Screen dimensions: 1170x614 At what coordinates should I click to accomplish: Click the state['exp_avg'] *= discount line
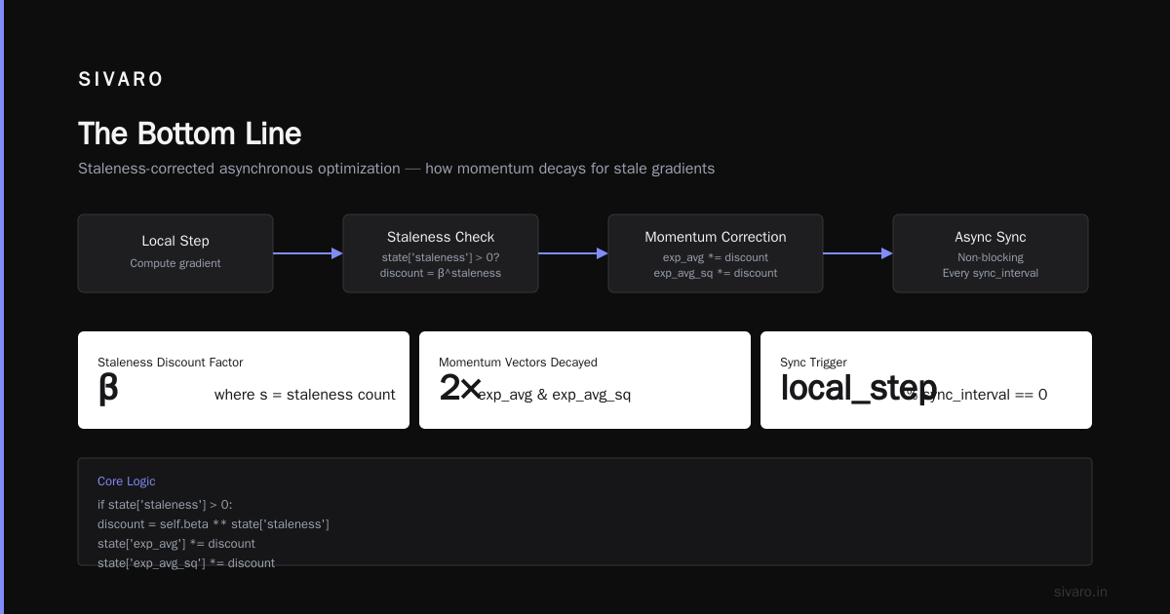click(x=176, y=544)
